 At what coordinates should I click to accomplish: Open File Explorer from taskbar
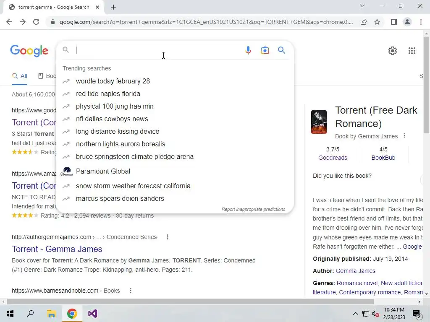pos(51,314)
